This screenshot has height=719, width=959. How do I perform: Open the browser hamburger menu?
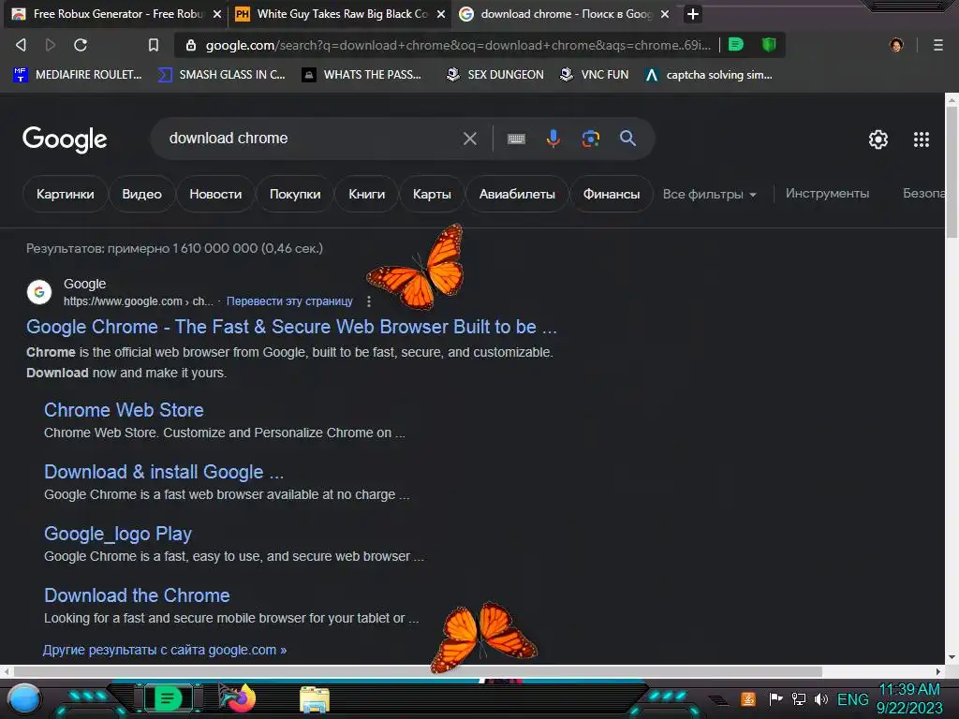coord(937,45)
